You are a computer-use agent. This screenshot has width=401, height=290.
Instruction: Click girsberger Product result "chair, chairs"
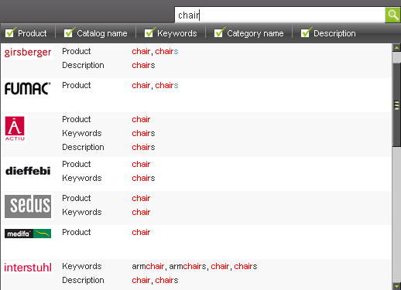155,51
